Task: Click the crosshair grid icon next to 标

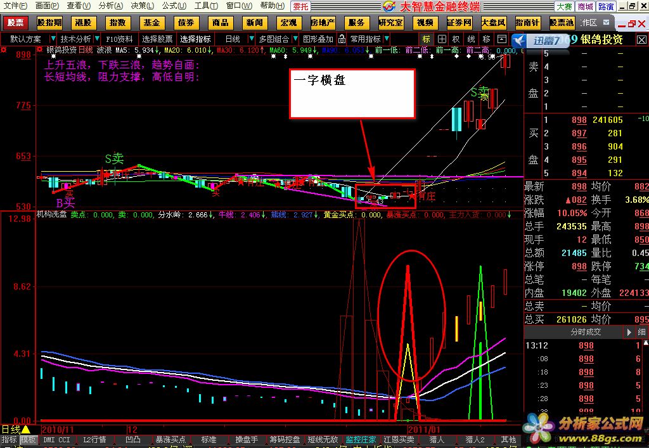Action: (x=442, y=39)
